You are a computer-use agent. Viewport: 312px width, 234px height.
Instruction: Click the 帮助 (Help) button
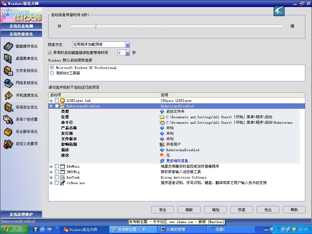click(x=294, y=210)
